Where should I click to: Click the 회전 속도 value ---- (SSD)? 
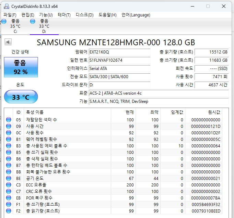tap(212, 69)
